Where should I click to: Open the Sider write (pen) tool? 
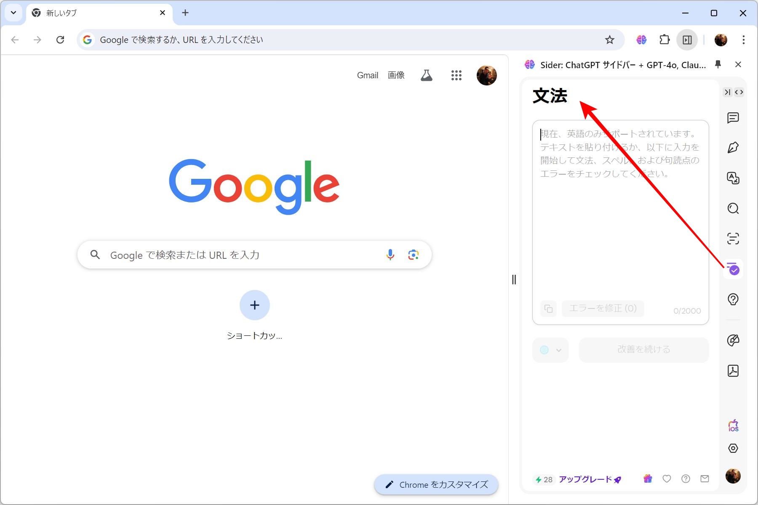click(733, 148)
